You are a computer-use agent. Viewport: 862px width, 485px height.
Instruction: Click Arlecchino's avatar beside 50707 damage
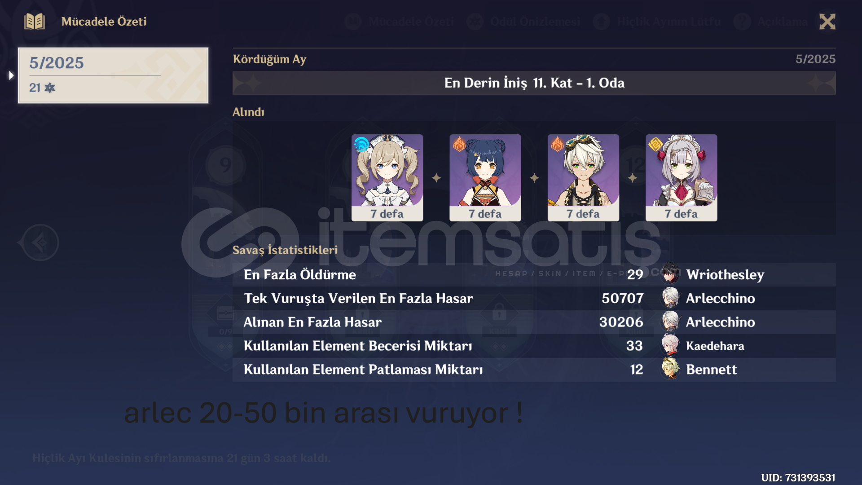click(670, 298)
